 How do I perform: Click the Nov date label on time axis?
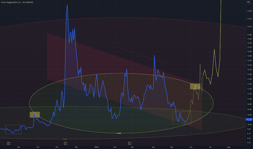click(57, 147)
